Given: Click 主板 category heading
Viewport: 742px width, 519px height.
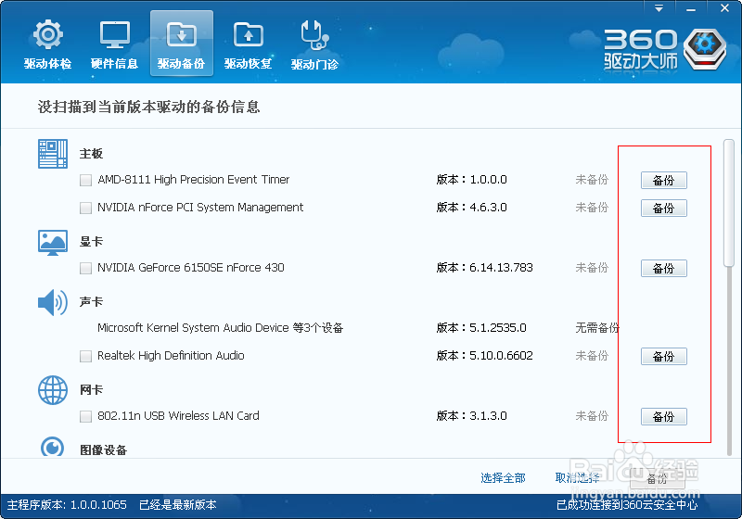Looking at the screenshot, I should point(91,154).
